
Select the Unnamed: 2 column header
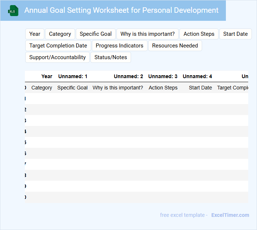[128, 76]
